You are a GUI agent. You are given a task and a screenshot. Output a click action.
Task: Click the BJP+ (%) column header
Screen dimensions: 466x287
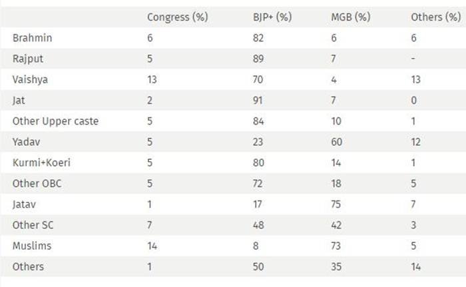pyautogui.click(x=272, y=17)
